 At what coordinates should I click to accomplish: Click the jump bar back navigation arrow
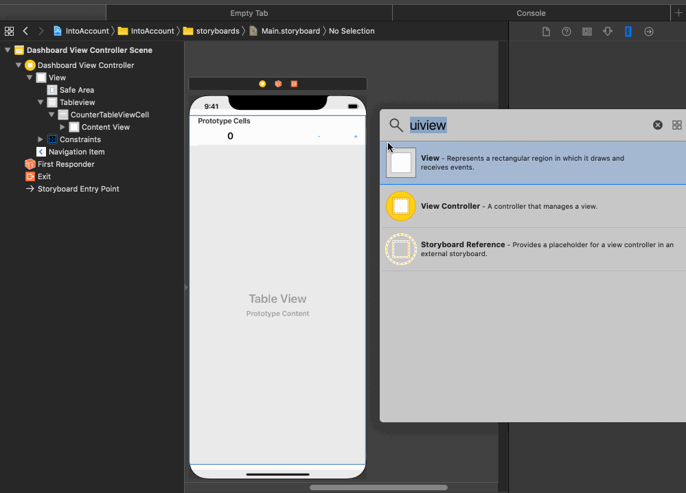25,31
